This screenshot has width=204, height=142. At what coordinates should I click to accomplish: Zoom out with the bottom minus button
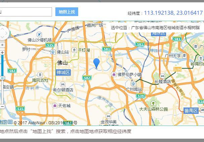(x=2, y=106)
